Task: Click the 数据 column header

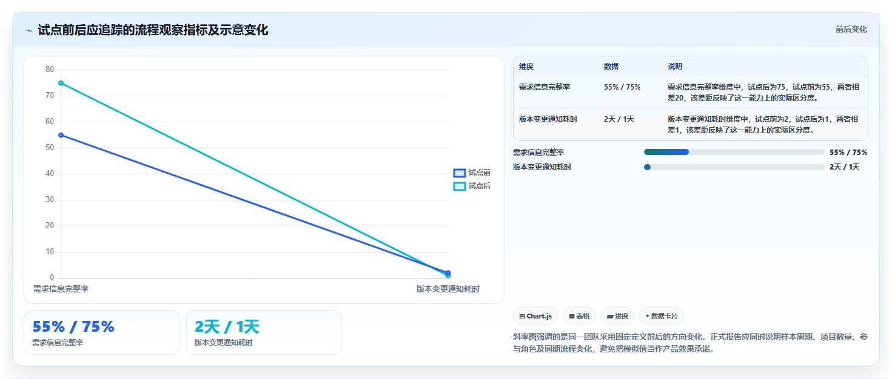Action: pos(611,67)
